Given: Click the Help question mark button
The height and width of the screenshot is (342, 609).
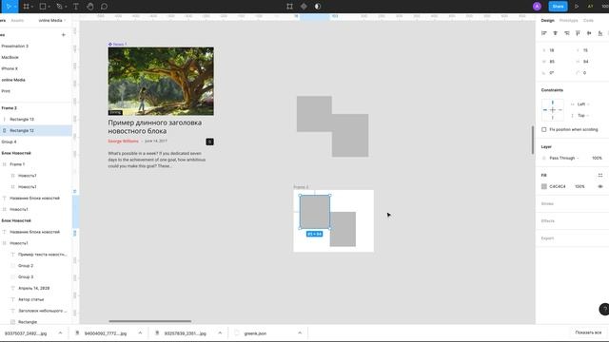Looking at the screenshot, I should pyautogui.click(x=604, y=309).
